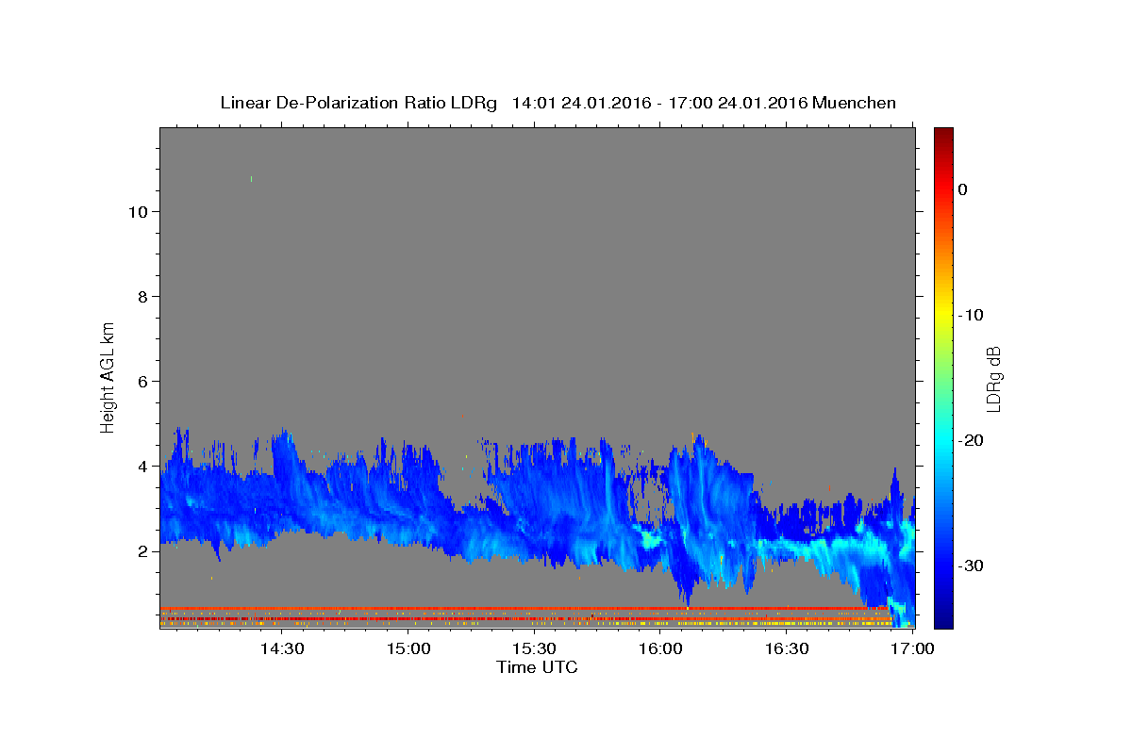Click the Time UTC axis title
1132x754 pixels.
tap(537, 667)
